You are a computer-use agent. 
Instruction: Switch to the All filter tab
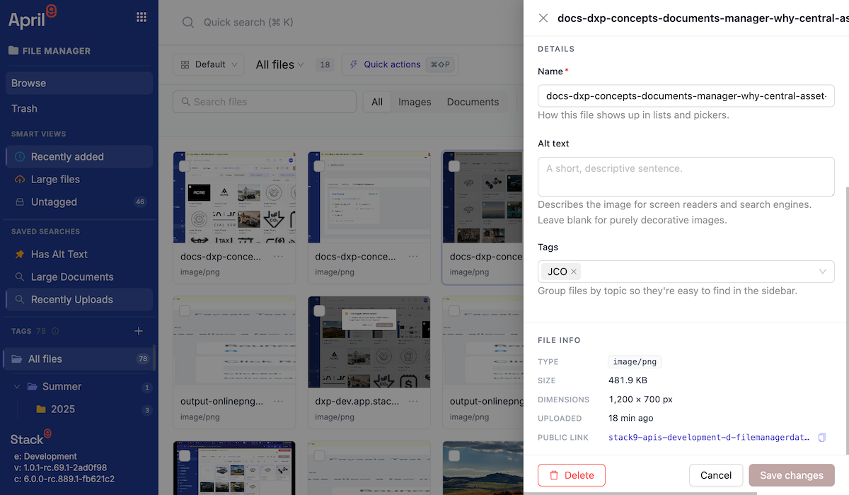[x=377, y=102]
